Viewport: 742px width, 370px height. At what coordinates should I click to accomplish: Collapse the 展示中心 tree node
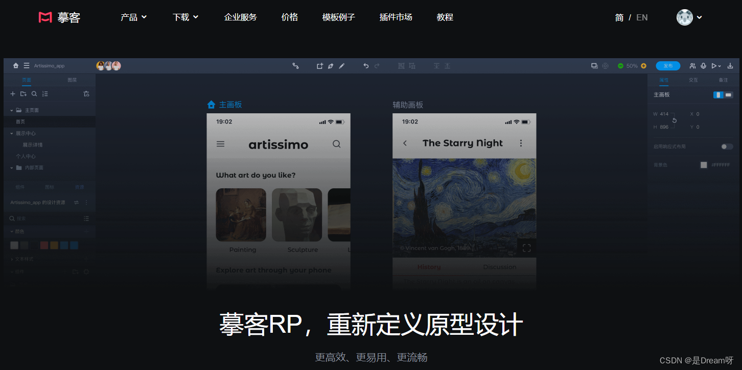point(12,133)
